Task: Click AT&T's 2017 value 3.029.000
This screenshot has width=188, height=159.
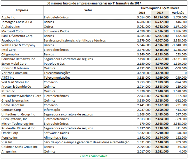Action: 160,77
